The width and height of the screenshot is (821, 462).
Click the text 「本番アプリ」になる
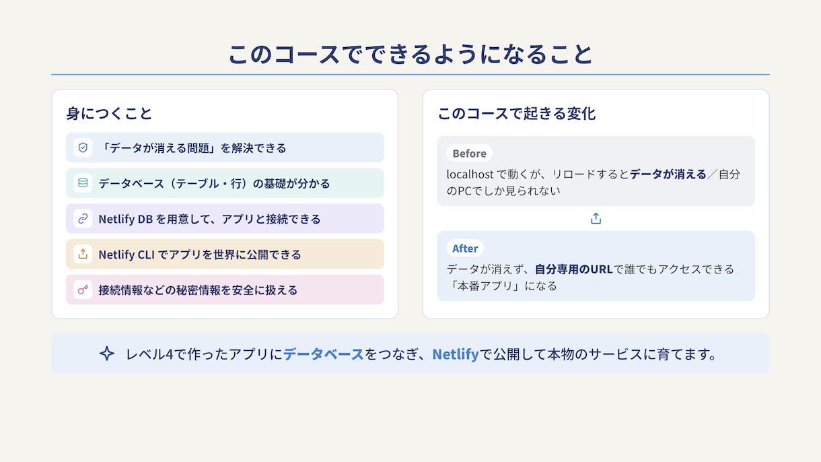[502, 286]
